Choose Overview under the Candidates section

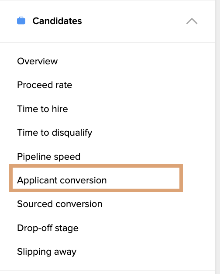(x=37, y=61)
